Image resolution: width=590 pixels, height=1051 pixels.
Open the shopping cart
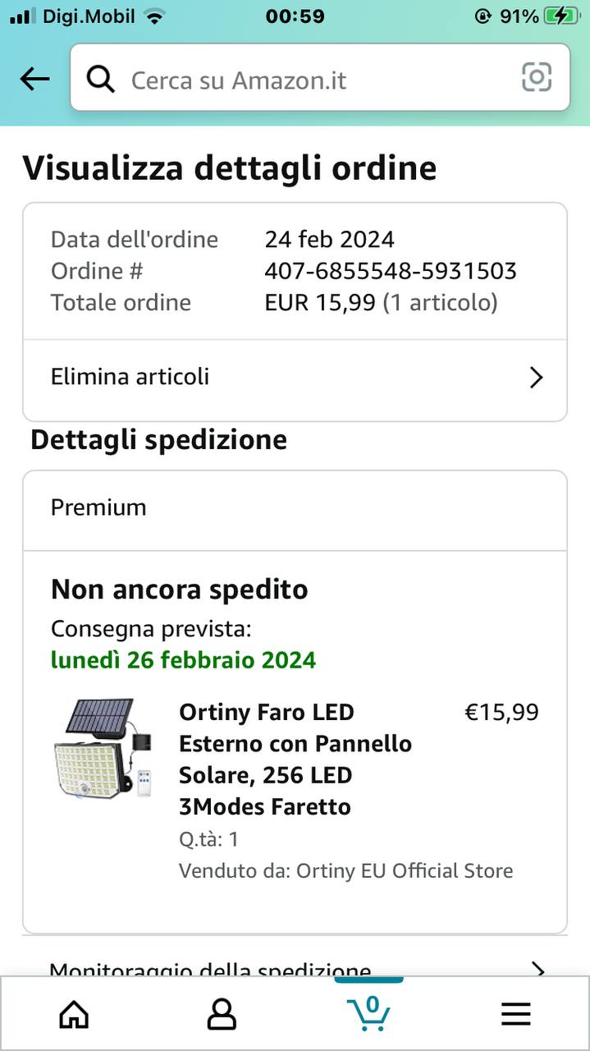(368, 1013)
